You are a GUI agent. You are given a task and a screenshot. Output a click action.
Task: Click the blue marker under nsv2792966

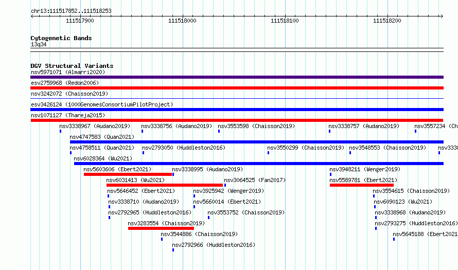(x=173, y=250)
